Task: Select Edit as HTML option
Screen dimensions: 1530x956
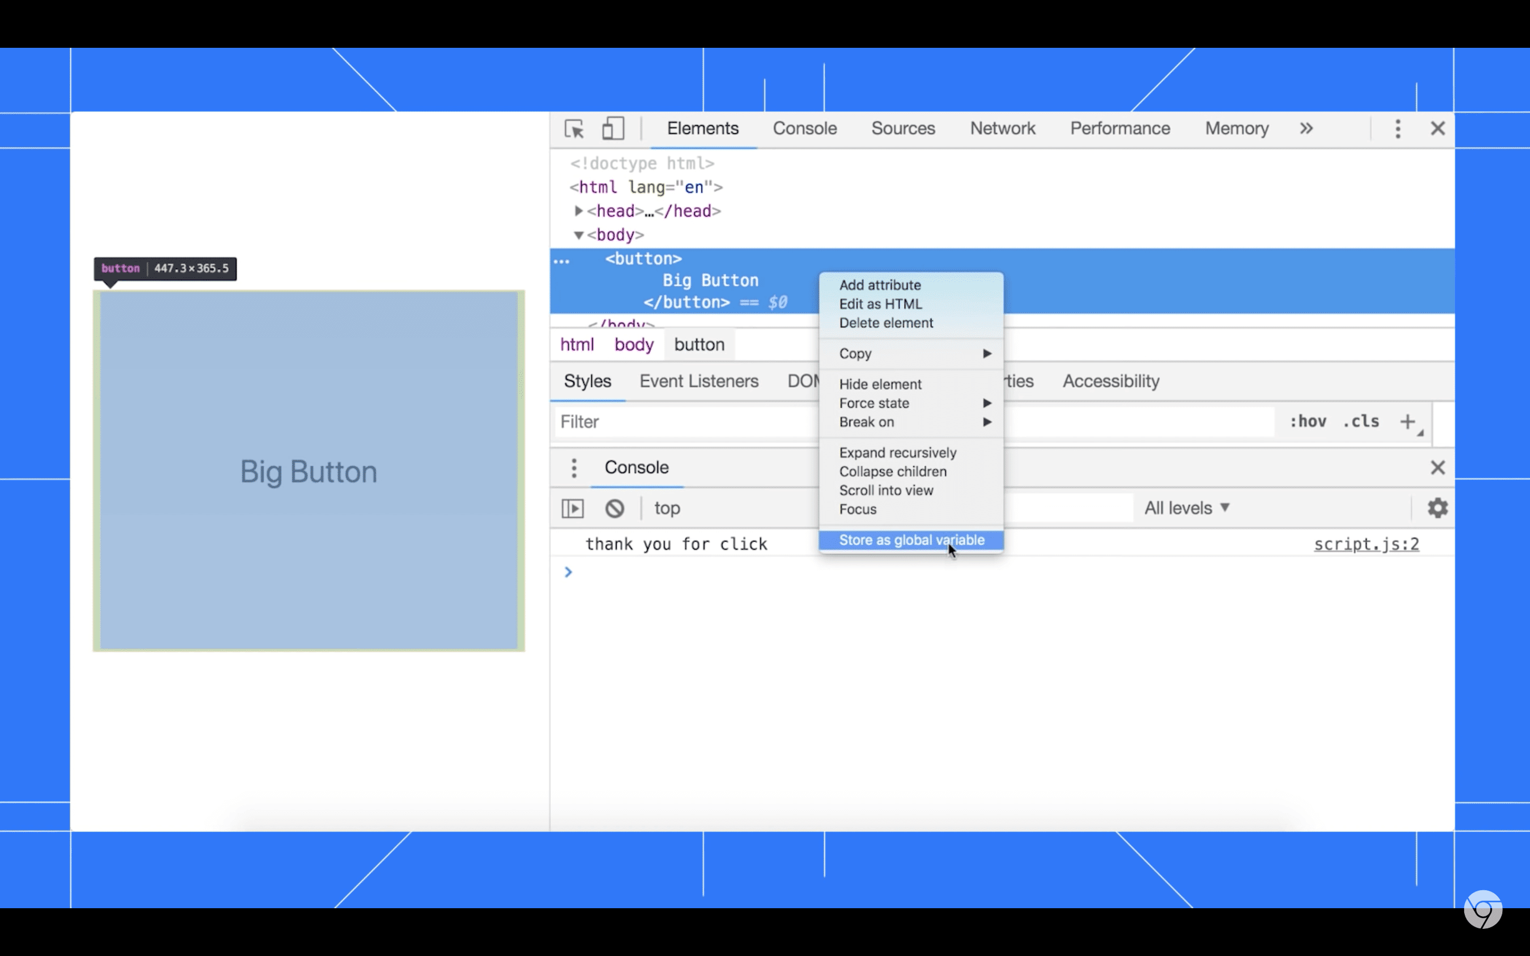Action: (881, 304)
